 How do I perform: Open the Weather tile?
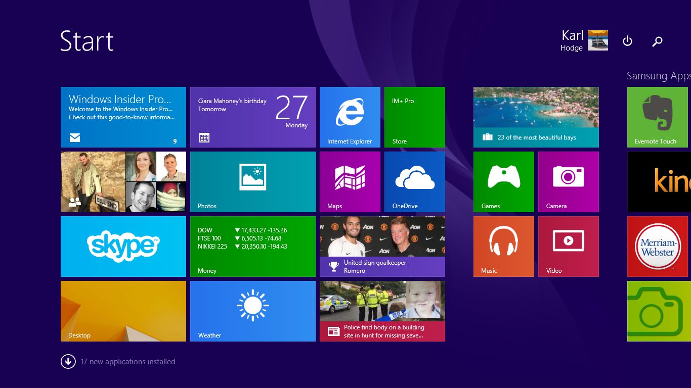[252, 311]
